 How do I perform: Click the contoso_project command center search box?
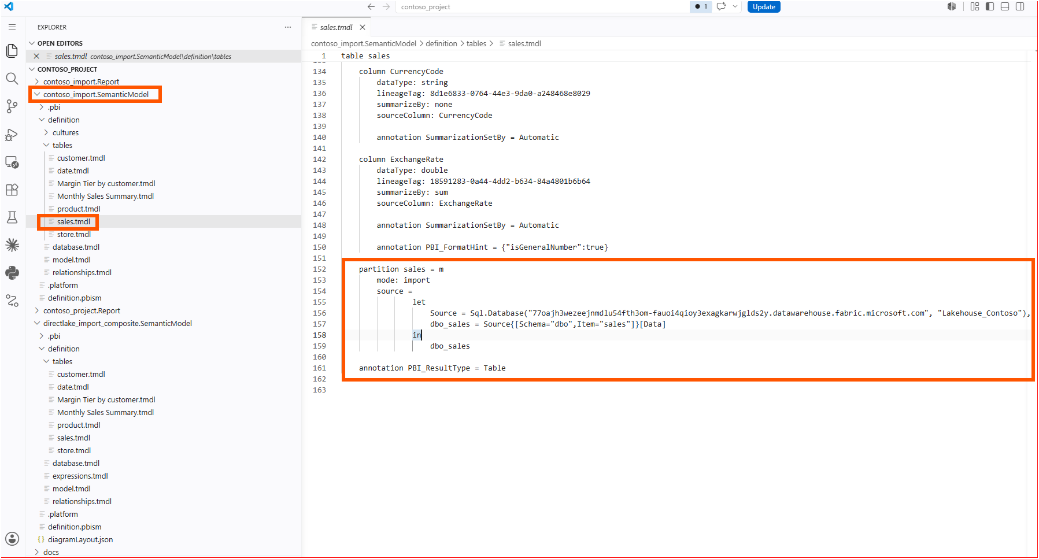click(542, 7)
